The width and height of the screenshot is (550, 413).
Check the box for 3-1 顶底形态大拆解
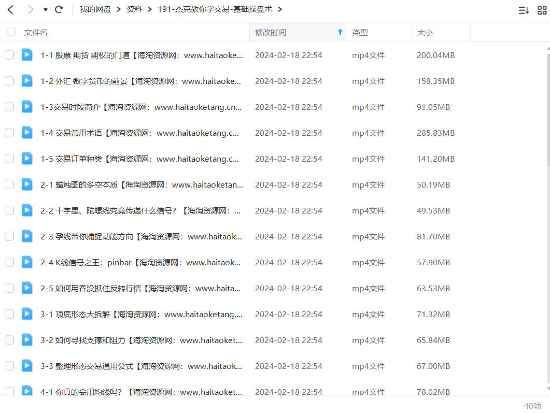coord(9,315)
